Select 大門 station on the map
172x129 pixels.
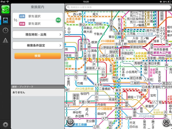point(105,119)
